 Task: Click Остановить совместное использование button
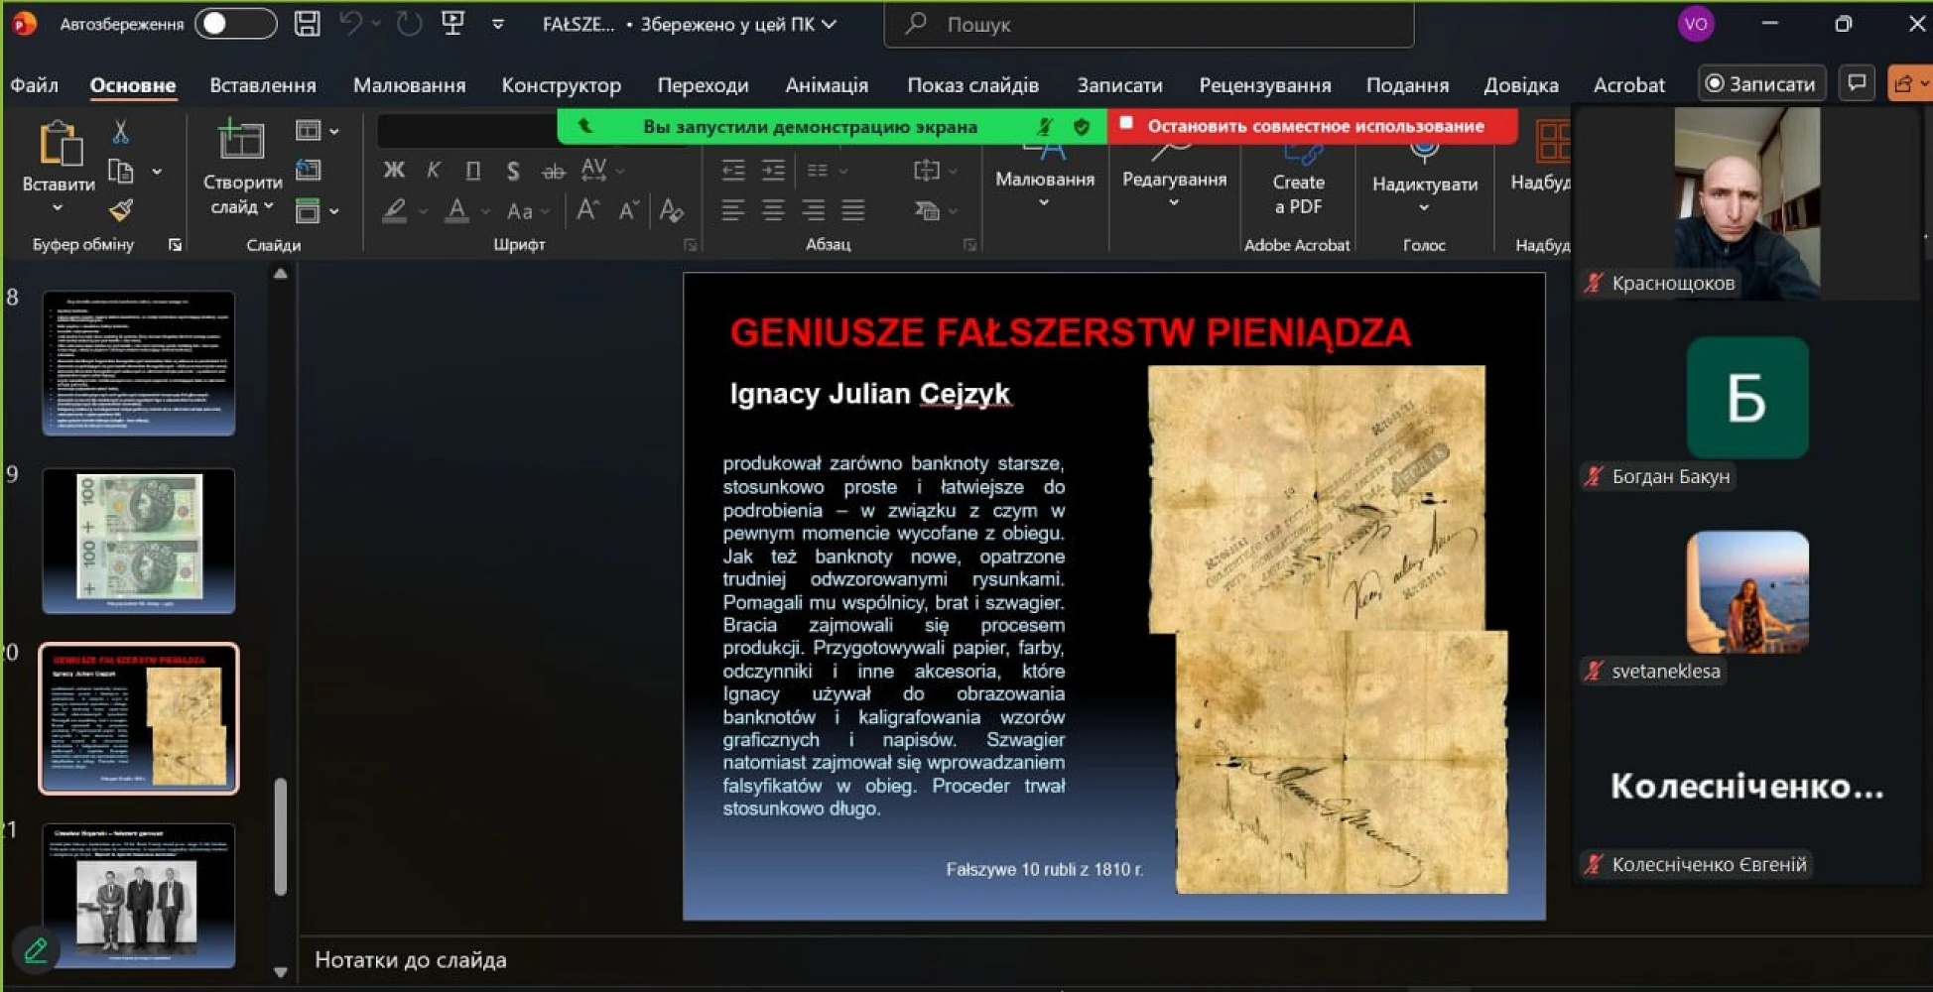(x=1313, y=126)
